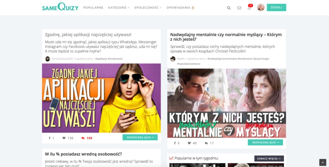The image size is (329, 167).
Task: Like the Nadwydajny mentalnie quiz heart icon
Action: [189, 143]
